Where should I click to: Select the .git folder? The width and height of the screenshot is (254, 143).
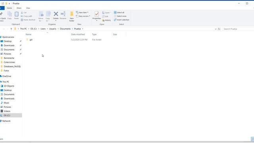(31, 40)
